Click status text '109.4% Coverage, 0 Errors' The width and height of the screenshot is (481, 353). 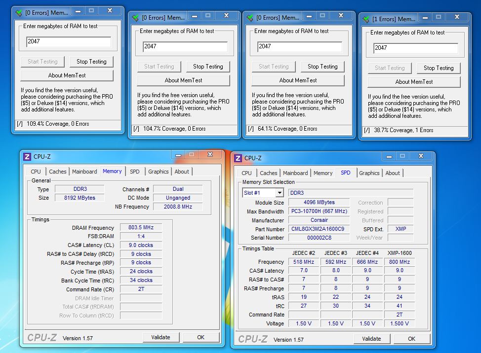[58, 124]
